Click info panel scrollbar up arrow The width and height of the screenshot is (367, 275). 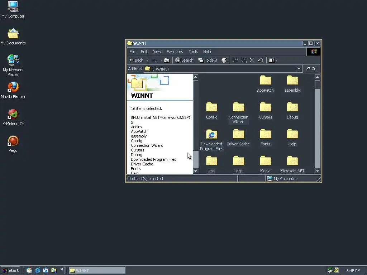195,77
